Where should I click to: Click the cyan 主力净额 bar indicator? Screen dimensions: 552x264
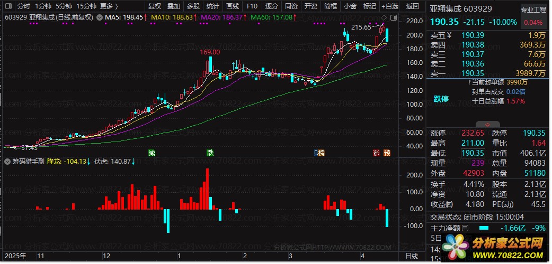click(x=484, y=228)
